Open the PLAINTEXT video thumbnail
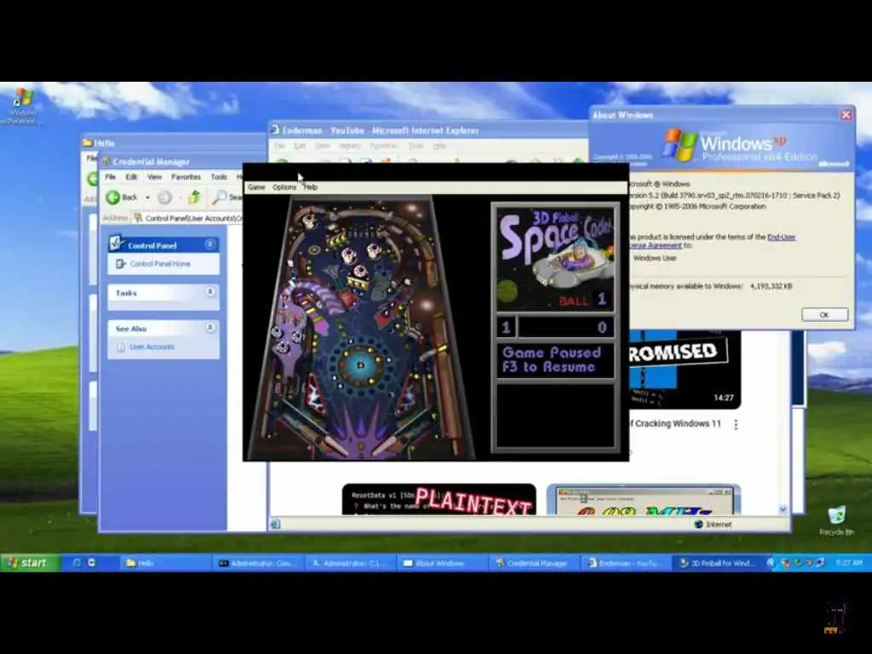Image resolution: width=872 pixels, height=654 pixels. 439,499
